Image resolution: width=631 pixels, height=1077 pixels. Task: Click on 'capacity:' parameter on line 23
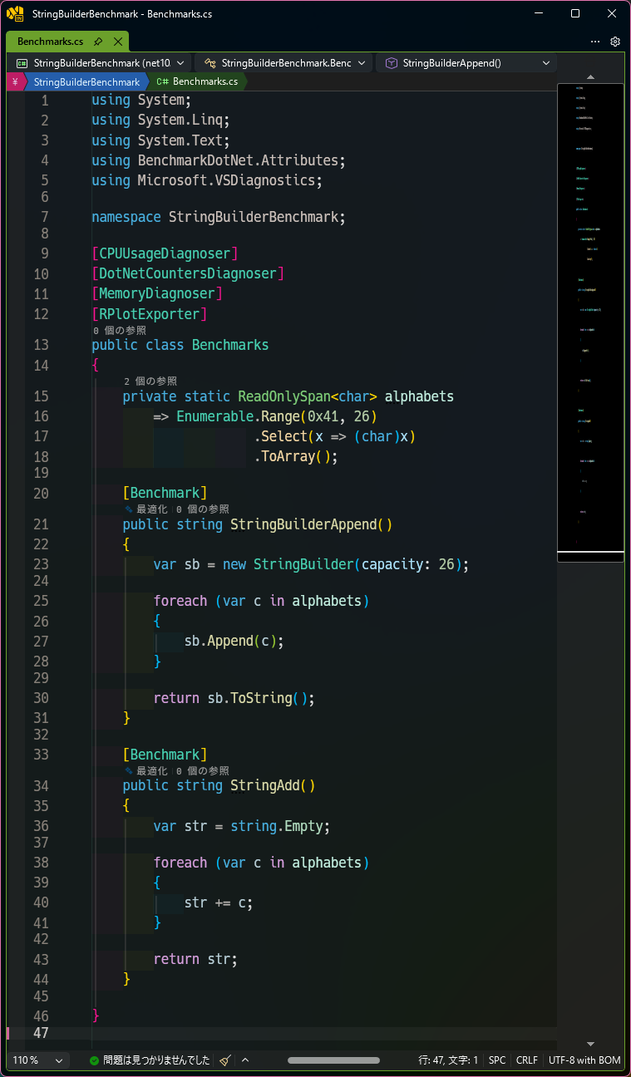click(x=396, y=565)
